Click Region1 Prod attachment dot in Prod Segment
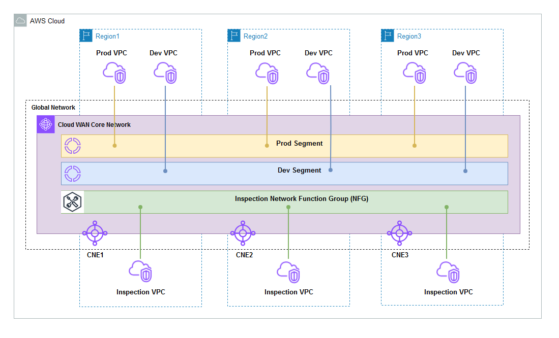Viewport: 559px width, 338px height. pyautogui.click(x=114, y=146)
